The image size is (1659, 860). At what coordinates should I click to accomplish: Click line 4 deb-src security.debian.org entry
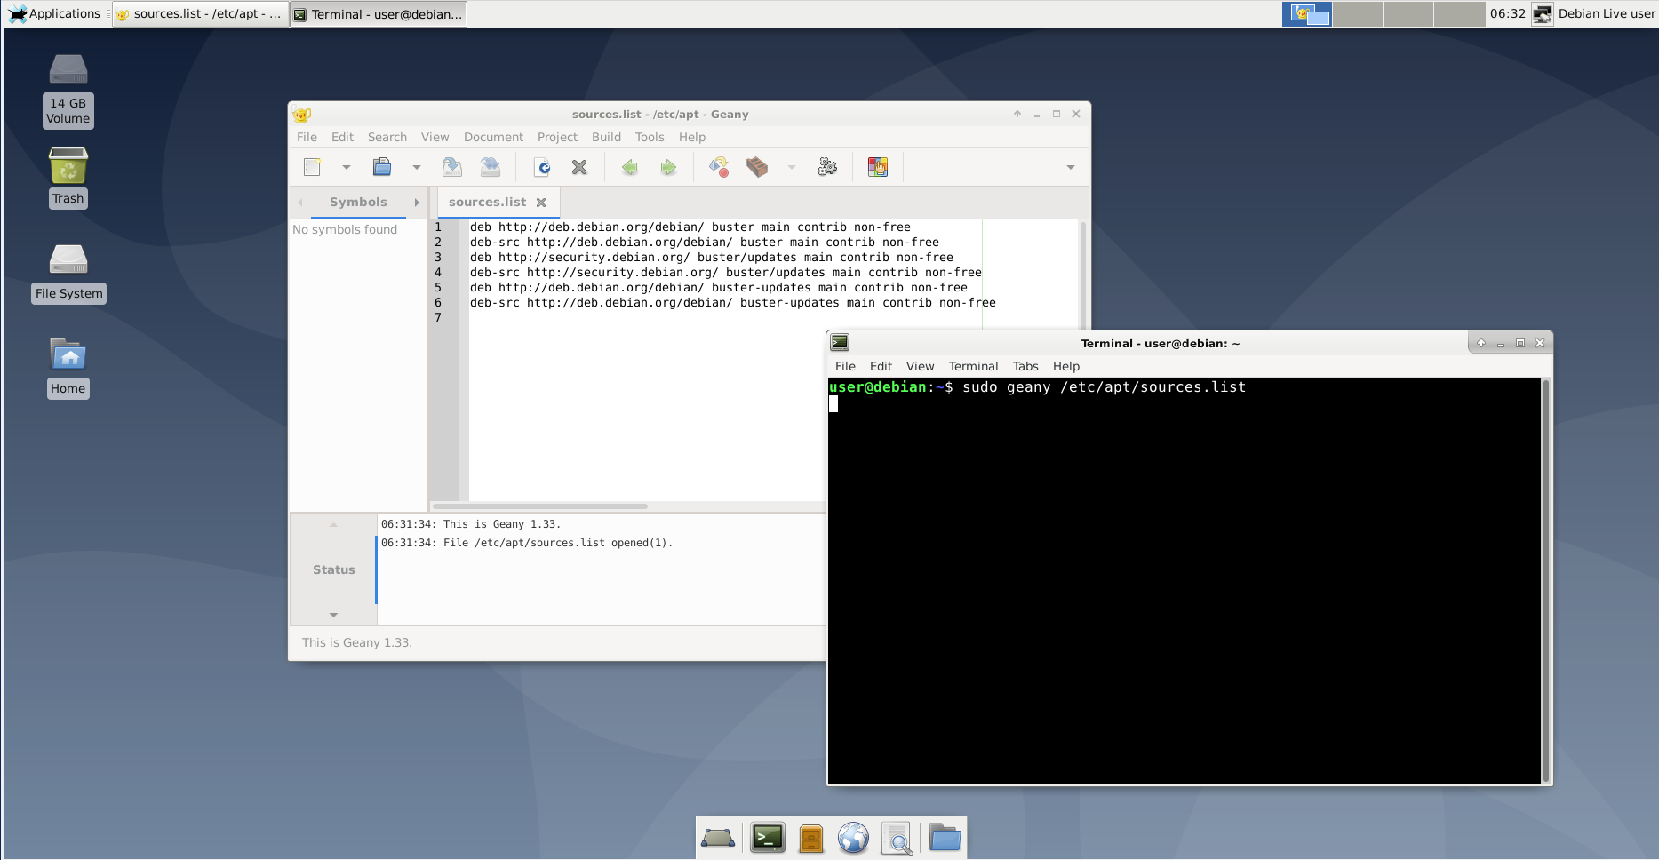[726, 273]
